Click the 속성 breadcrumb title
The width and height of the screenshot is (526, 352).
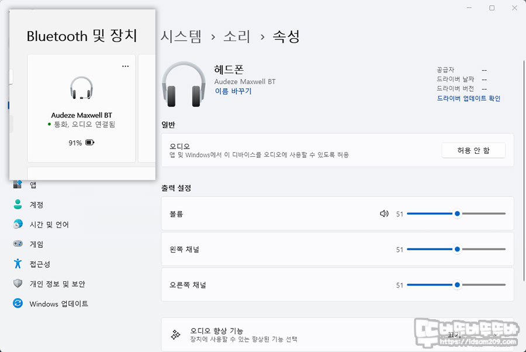(286, 36)
